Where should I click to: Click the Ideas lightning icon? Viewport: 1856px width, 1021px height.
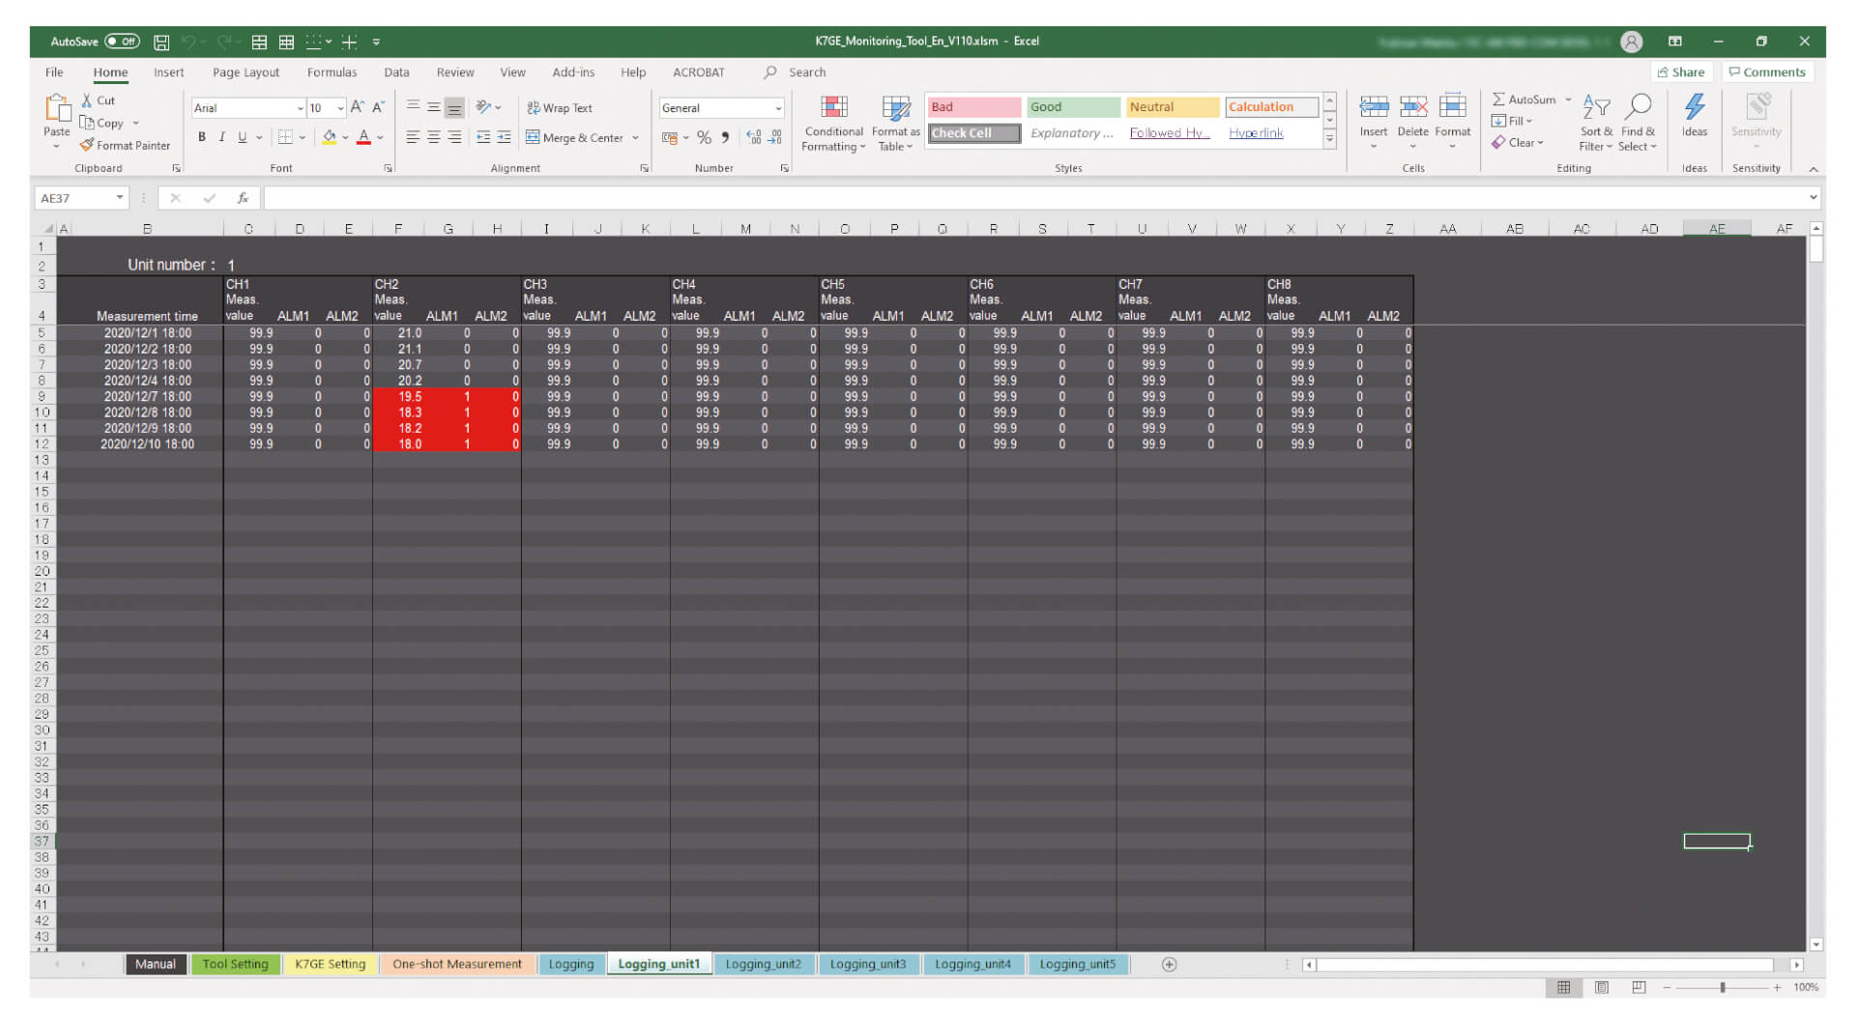click(x=1695, y=106)
